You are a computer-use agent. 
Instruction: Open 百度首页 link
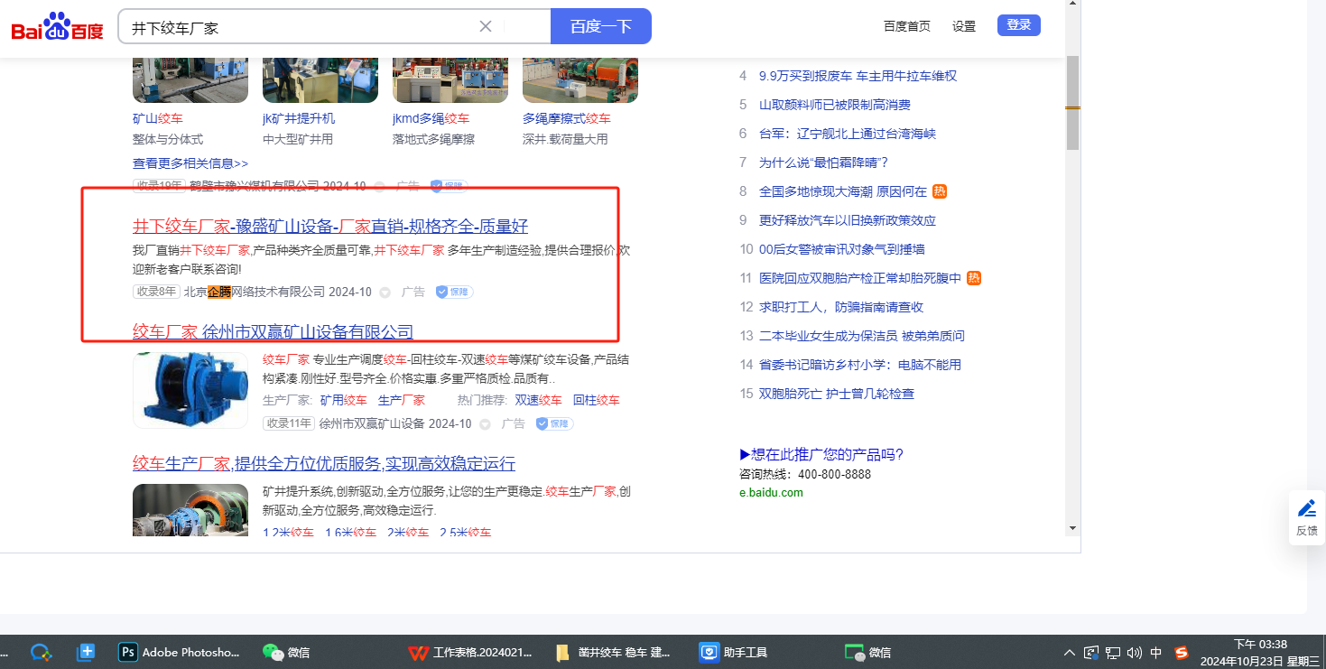(907, 26)
